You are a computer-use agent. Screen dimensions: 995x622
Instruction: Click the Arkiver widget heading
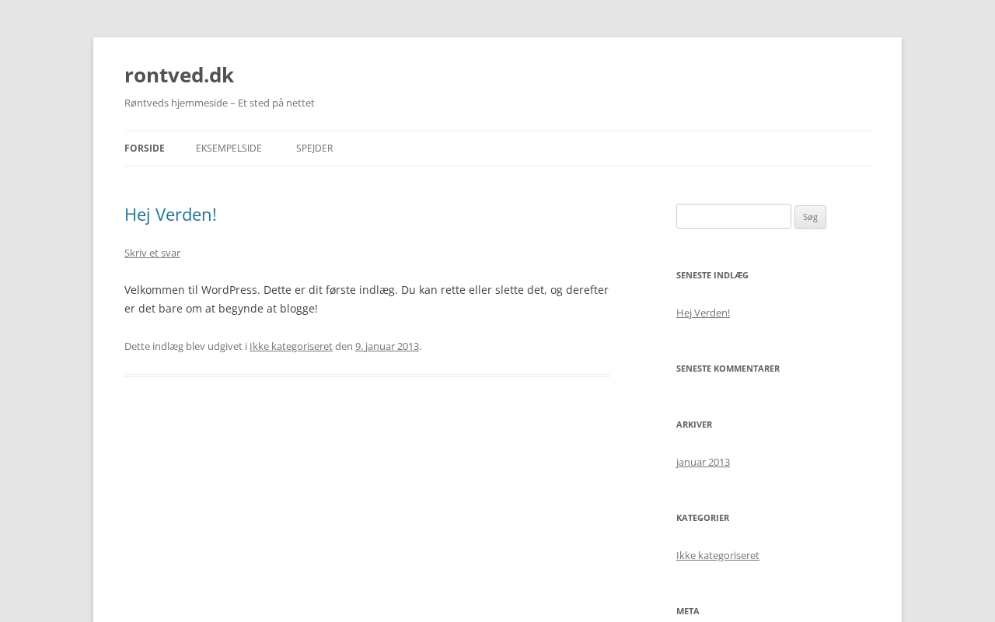[694, 425]
